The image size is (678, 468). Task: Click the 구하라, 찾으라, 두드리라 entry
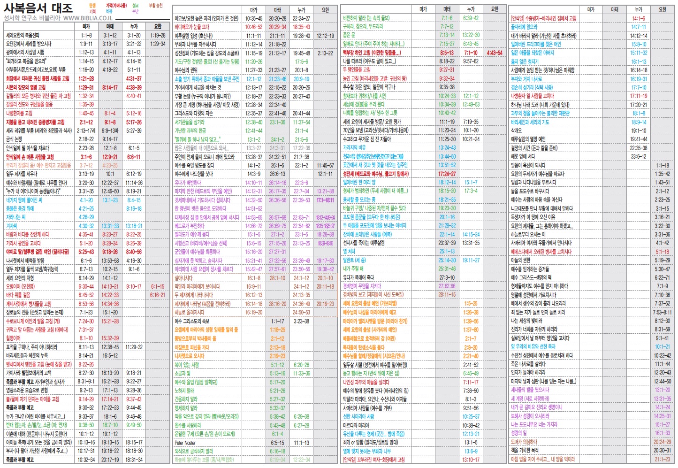pyautogui.click(x=363, y=27)
